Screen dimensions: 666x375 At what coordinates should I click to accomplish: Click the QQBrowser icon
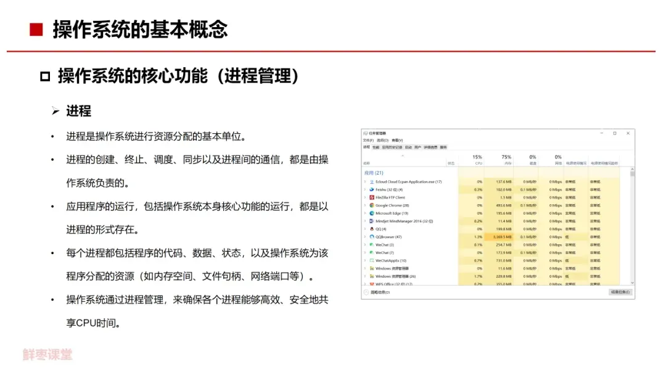372,237
